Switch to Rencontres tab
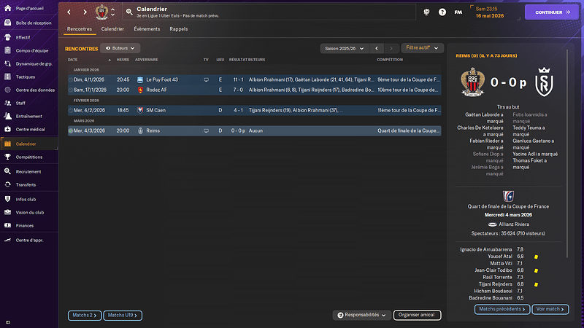This screenshot has height=328, width=584. pos(80,29)
